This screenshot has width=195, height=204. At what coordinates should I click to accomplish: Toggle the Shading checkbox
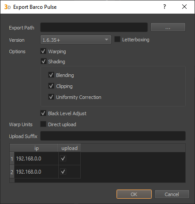pos(44,61)
